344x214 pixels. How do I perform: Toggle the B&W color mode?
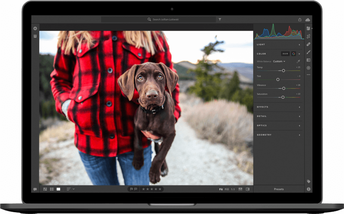pos(285,54)
